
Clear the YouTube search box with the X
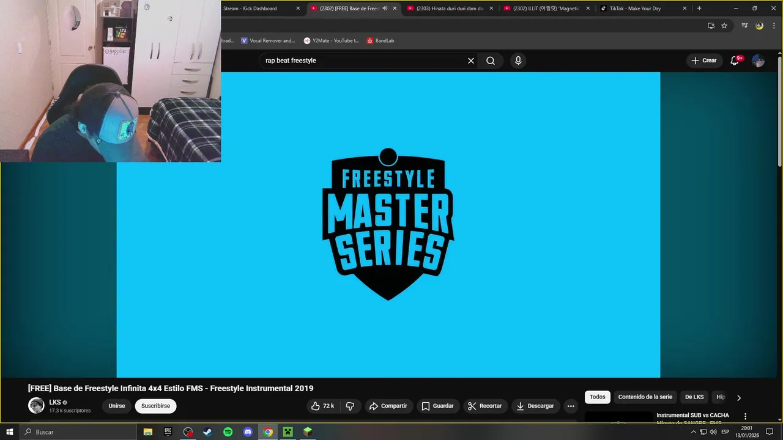471,61
